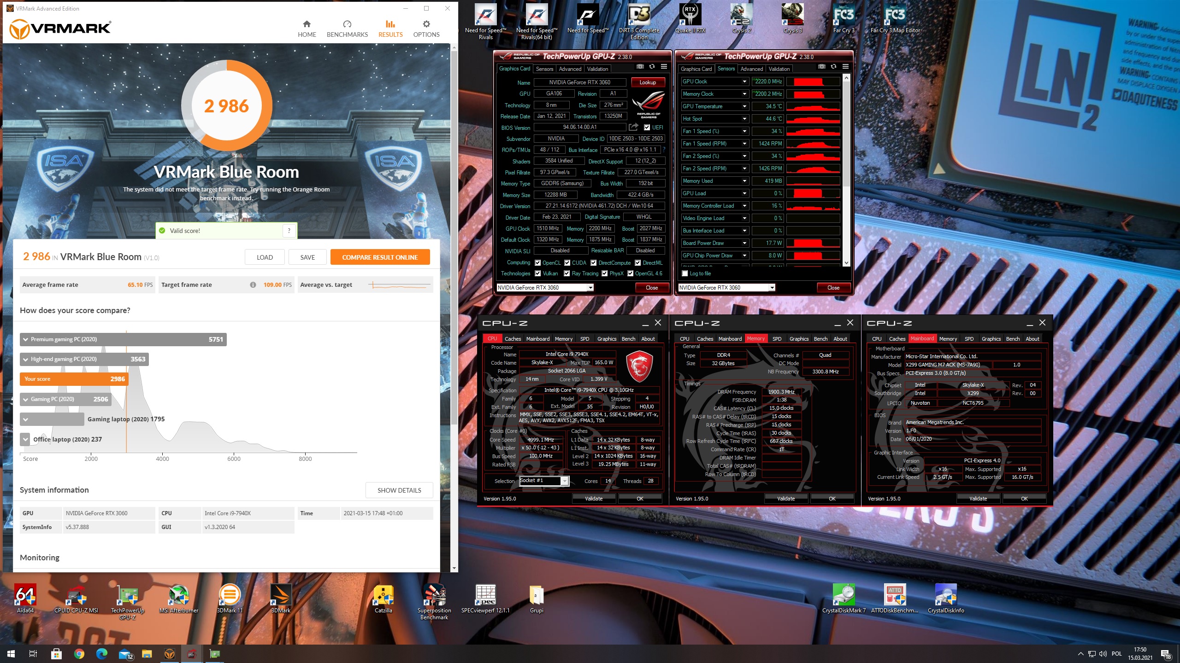Open the Caches tab in first CPU-Z
Screen dimensions: 1180x663
coord(513,339)
